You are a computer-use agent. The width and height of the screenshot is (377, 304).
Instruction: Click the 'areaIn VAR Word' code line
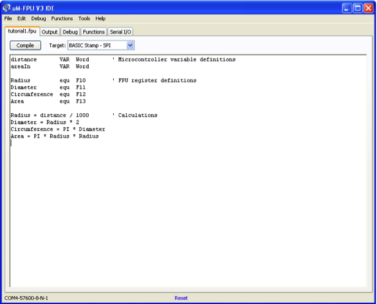click(x=50, y=66)
